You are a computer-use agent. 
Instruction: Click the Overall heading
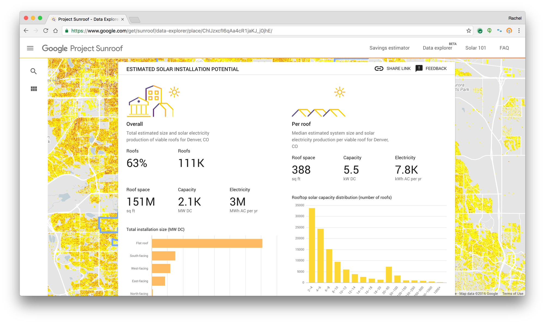(135, 124)
